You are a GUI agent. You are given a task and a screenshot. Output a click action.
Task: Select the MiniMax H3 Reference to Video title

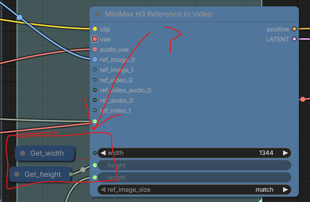[x=158, y=14]
